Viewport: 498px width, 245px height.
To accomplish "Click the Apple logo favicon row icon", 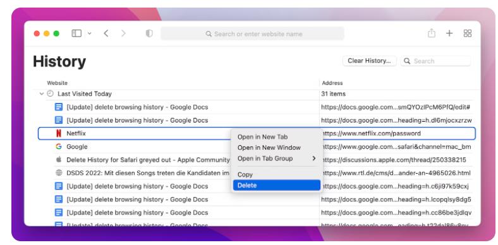I will [x=58, y=160].
